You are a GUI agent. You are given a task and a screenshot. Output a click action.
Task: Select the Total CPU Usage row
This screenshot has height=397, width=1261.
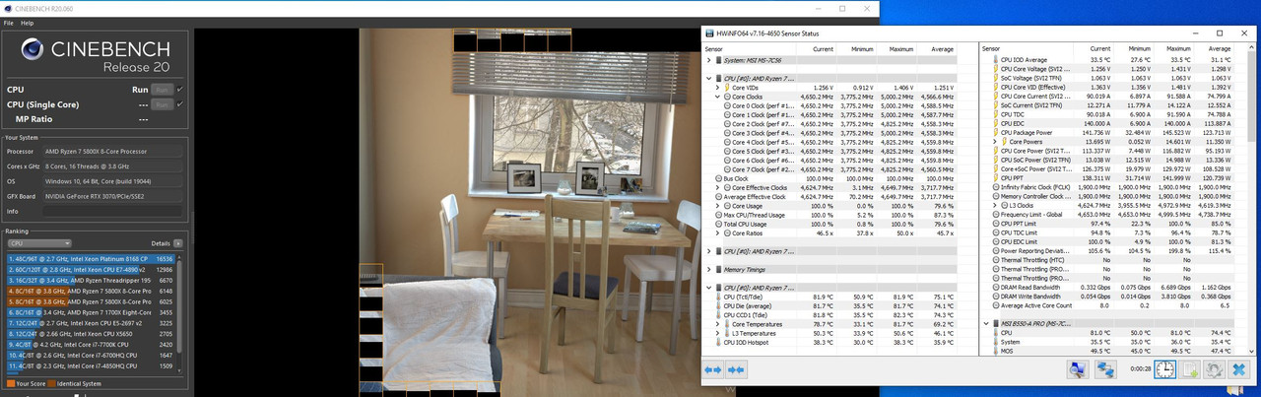[x=835, y=224]
